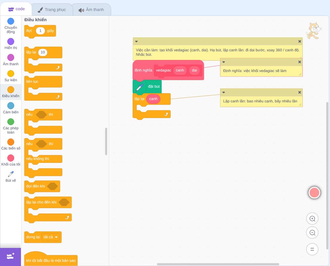Collapse the 'Định nghĩa' comment
Viewport: 330px width, 266px height.
click(224, 62)
